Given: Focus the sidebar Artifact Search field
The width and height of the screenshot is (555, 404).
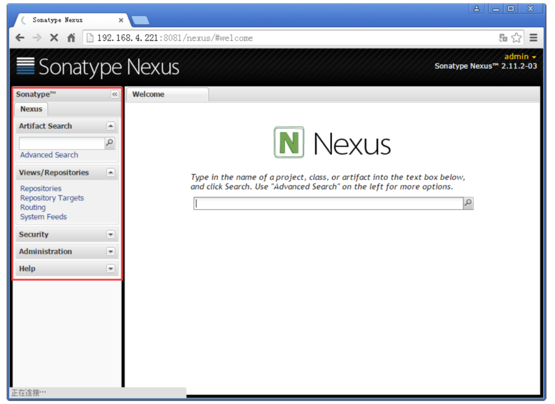Looking at the screenshot, I should pos(62,143).
